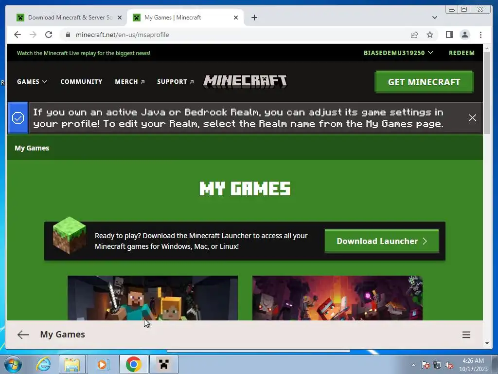Close the Download Minecraft tab

click(120, 18)
